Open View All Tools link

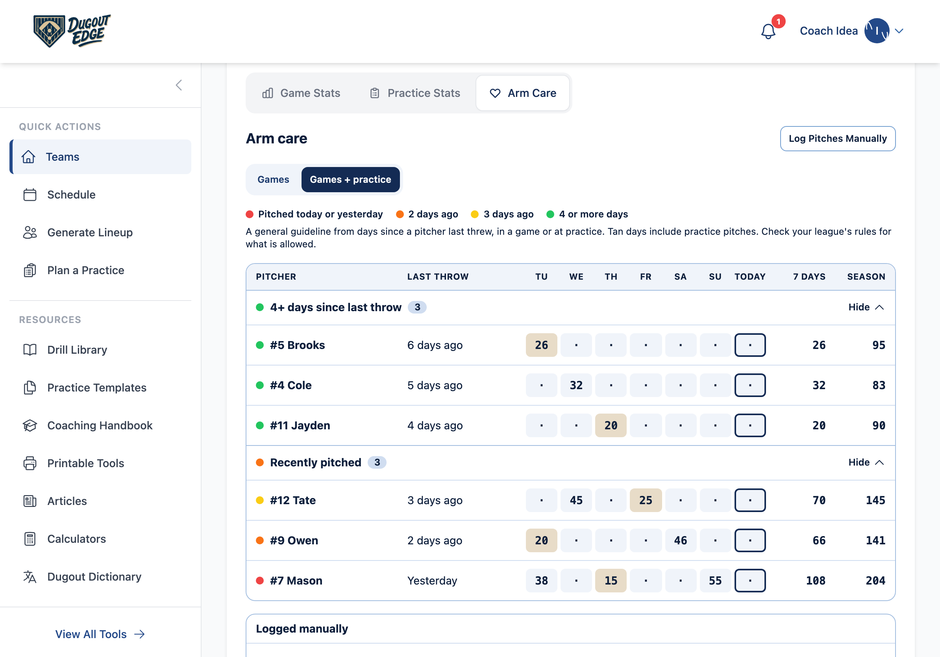pyautogui.click(x=100, y=634)
